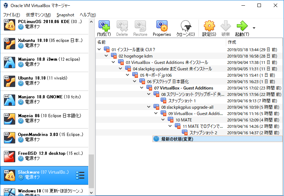284x196 pixels.
Task: Select Manjaro 18.0 i3wm virtual machine
Action: (44, 62)
